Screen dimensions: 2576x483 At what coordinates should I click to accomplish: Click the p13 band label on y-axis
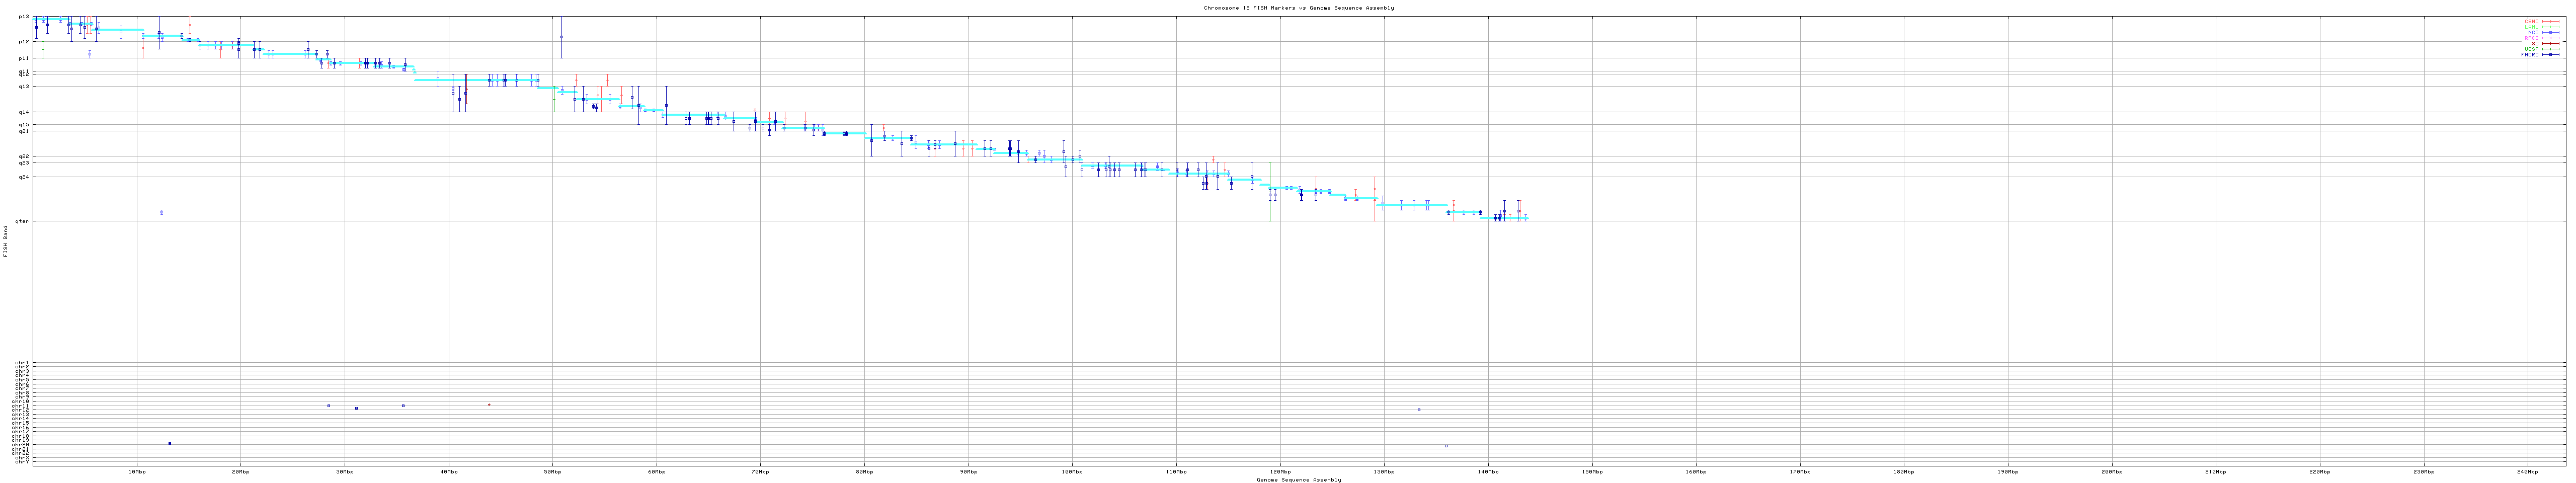tap(23, 17)
